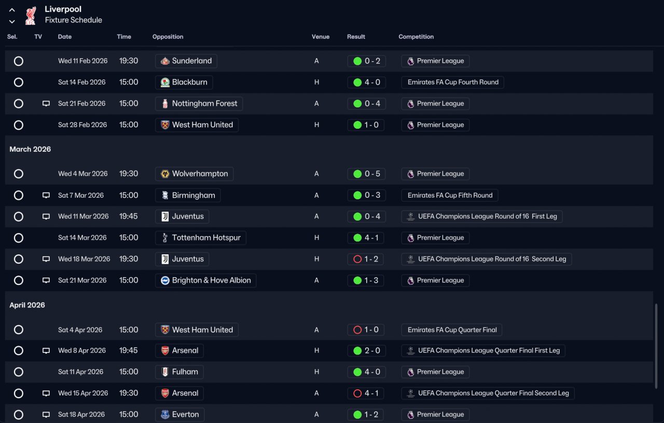Open the Emirates FA Cup Quarter Final link
The width and height of the screenshot is (664, 423).
(452, 330)
